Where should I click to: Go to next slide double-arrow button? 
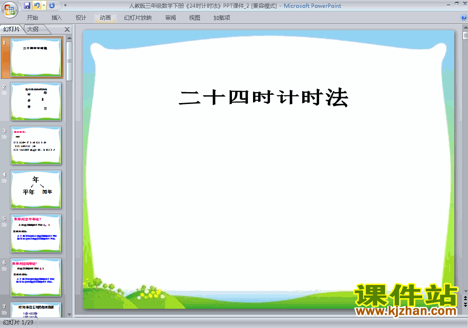click(465, 304)
